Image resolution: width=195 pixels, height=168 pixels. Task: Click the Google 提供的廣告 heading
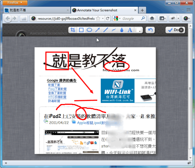click(x=62, y=81)
